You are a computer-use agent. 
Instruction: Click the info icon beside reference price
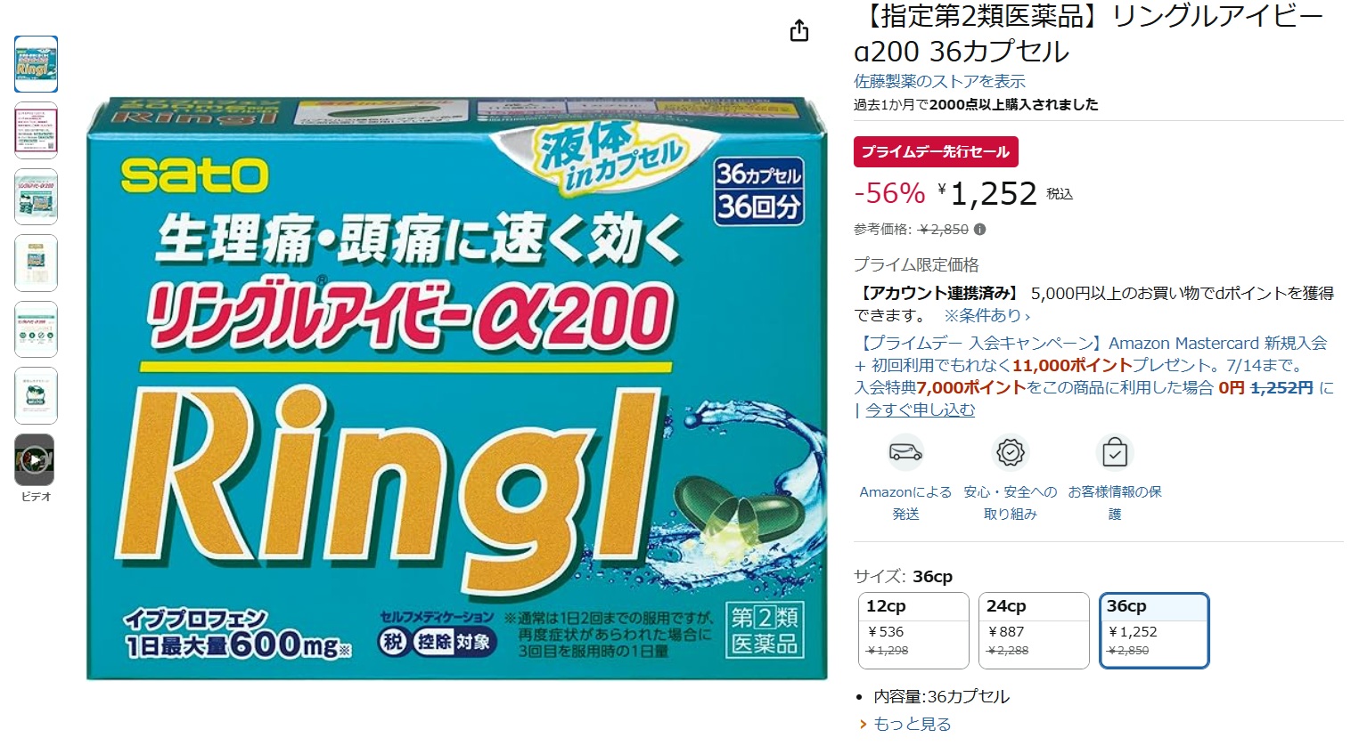click(980, 230)
